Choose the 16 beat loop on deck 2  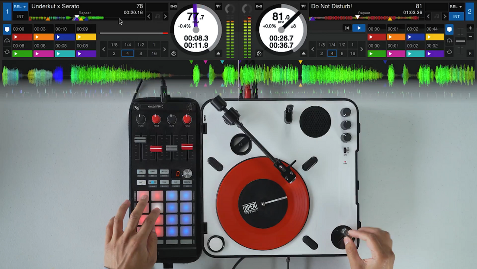[353, 53]
